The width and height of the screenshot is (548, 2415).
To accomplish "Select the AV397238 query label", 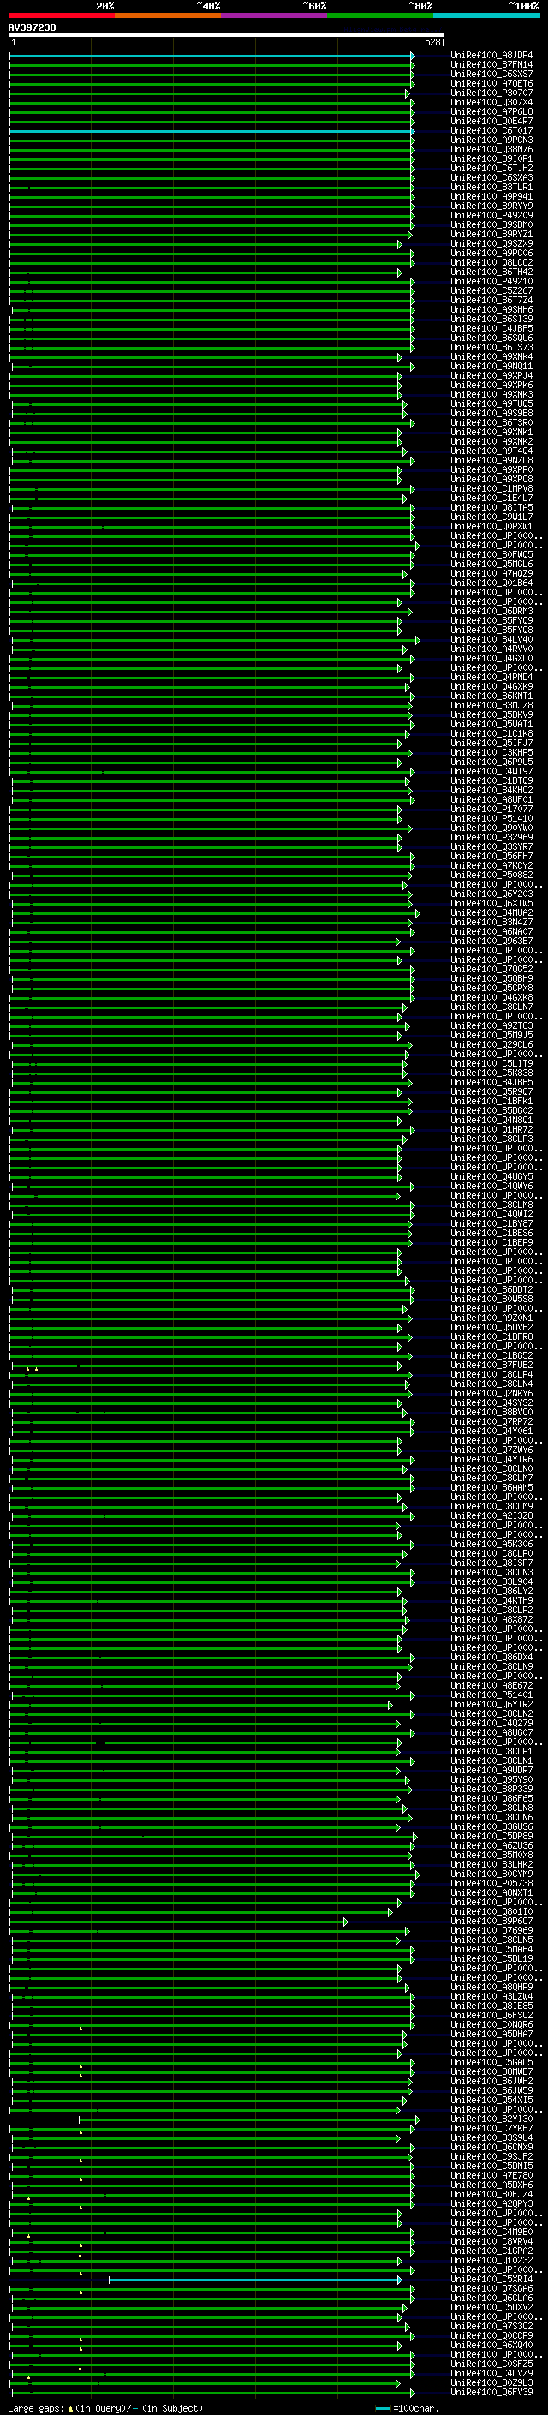I will (32, 28).
